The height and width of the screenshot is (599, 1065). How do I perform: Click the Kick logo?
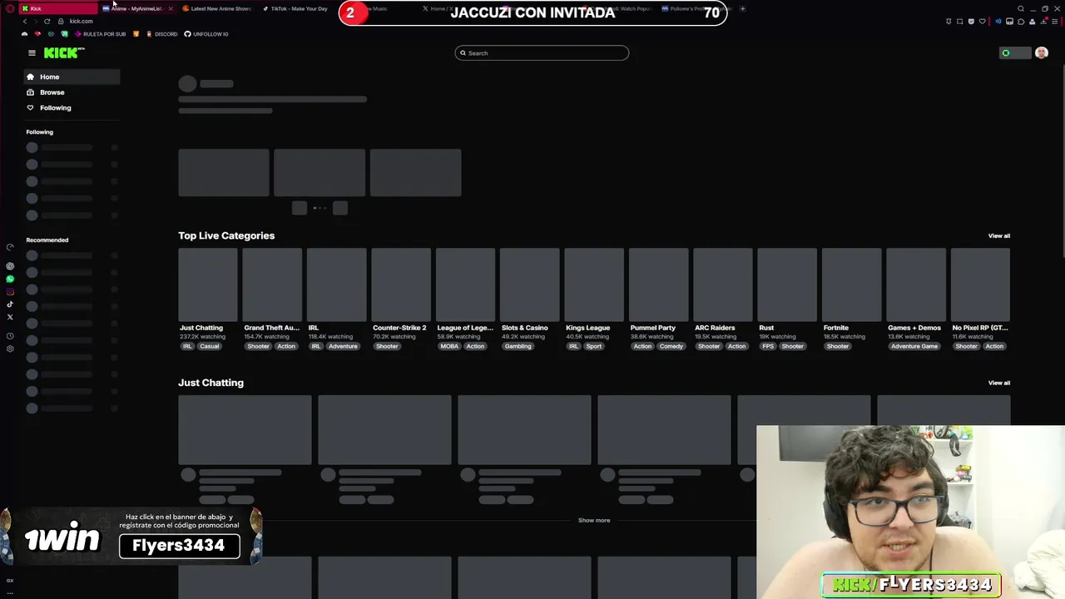[64, 52]
